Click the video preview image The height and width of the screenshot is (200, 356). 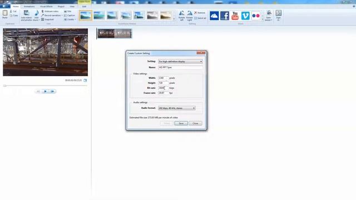point(46,52)
